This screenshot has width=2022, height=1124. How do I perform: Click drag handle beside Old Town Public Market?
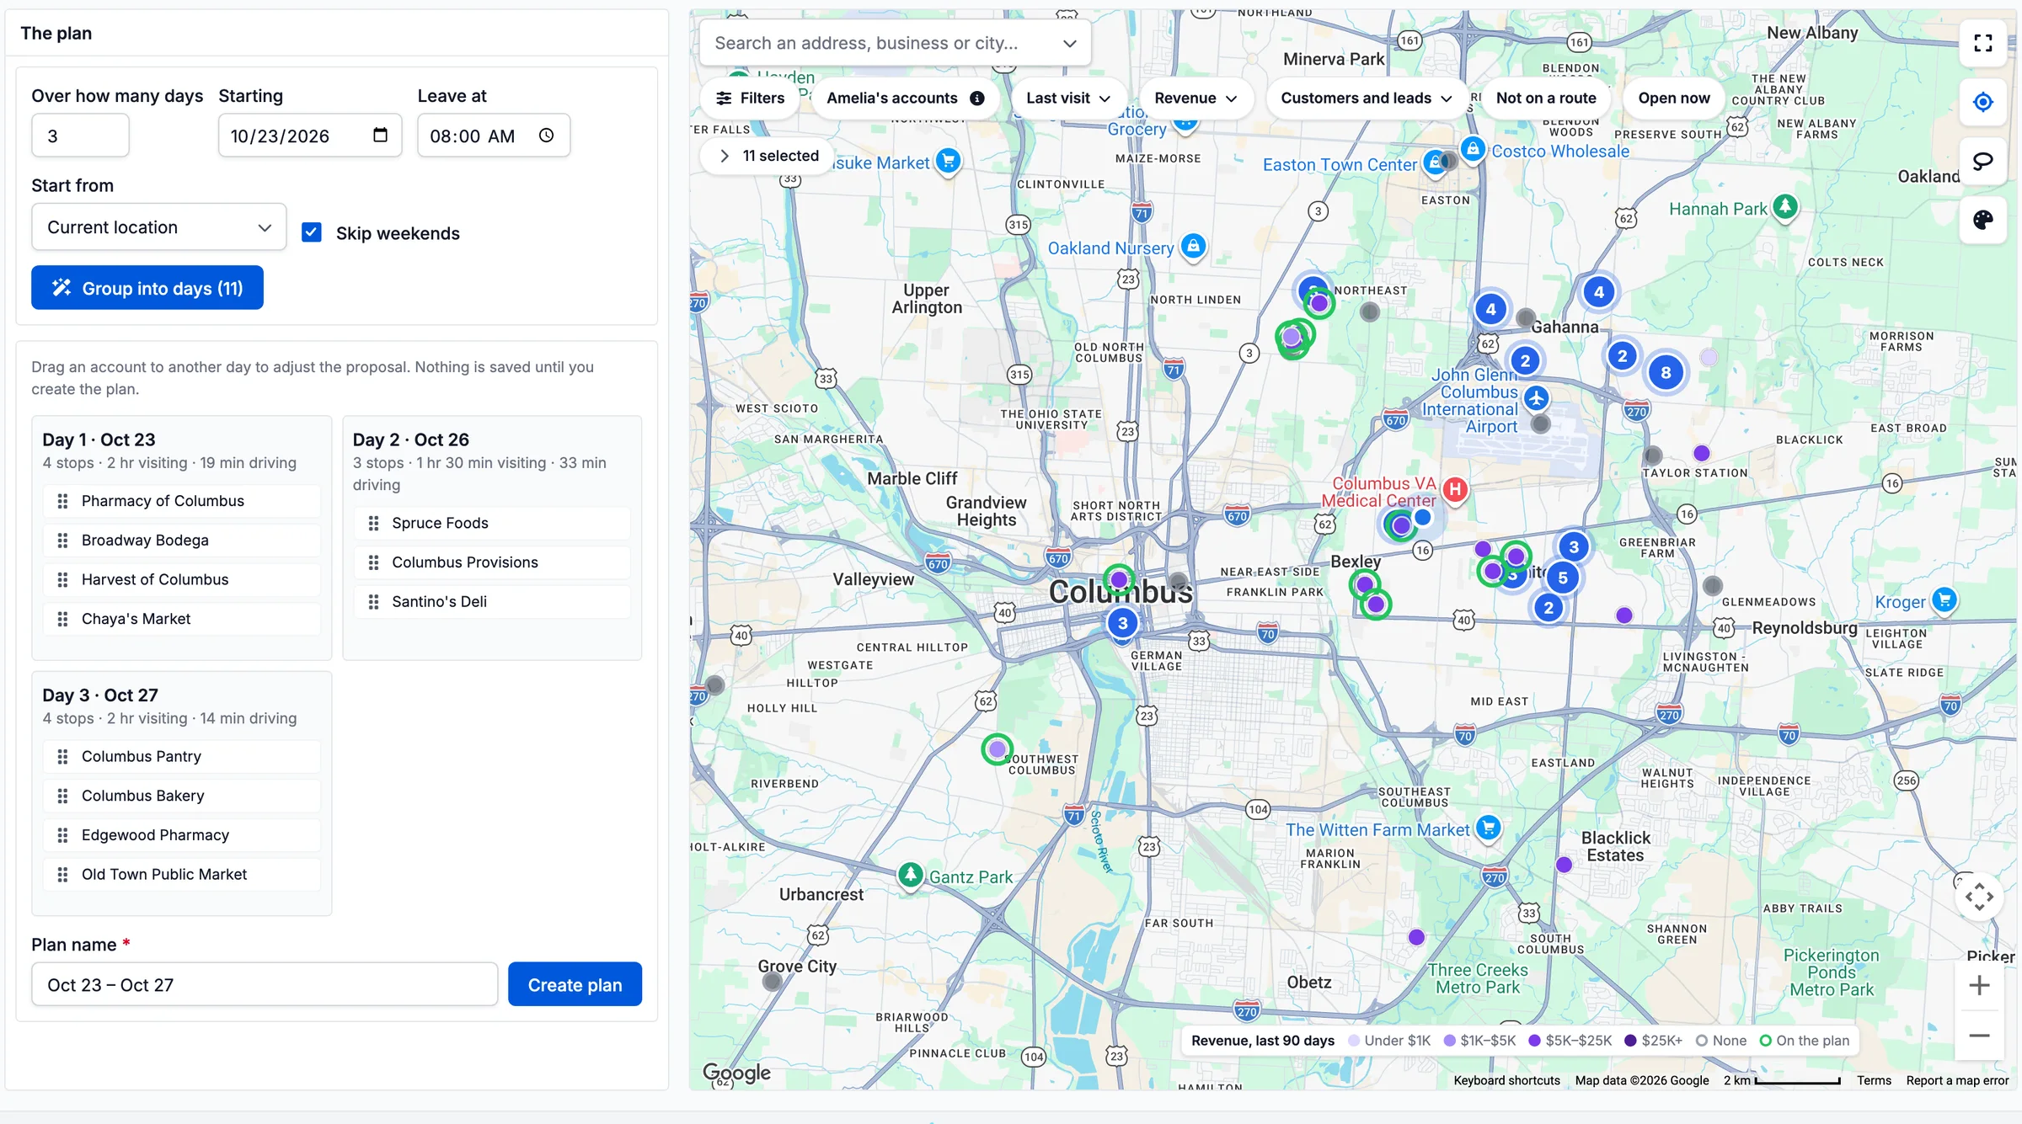(62, 874)
